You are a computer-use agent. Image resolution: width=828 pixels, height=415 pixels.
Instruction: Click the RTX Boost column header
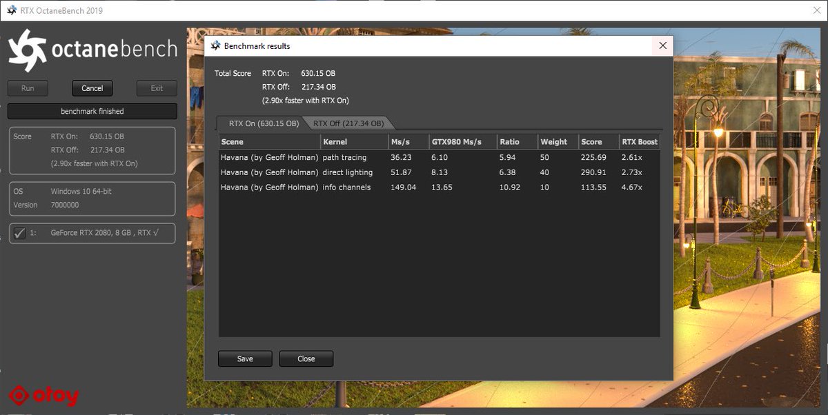(640, 141)
